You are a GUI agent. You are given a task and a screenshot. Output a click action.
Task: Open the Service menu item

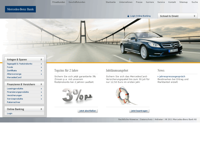[x=161, y=2]
